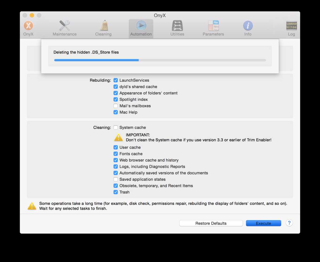
Task: View the Log
Action: pyautogui.click(x=291, y=27)
